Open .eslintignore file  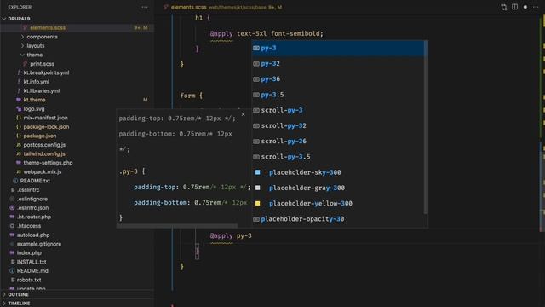click(32, 199)
